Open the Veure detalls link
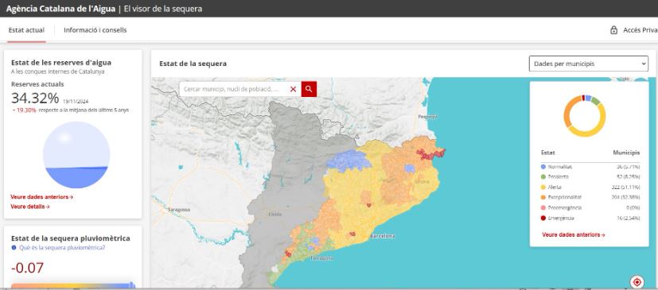This screenshot has height=290, width=658. coord(30,207)
